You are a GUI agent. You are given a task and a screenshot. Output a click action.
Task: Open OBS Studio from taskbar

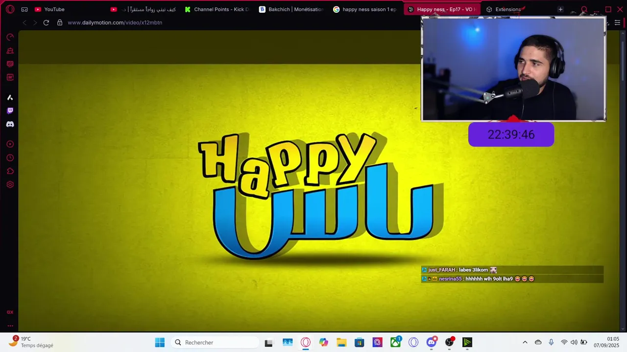click(x=449, y=342)
